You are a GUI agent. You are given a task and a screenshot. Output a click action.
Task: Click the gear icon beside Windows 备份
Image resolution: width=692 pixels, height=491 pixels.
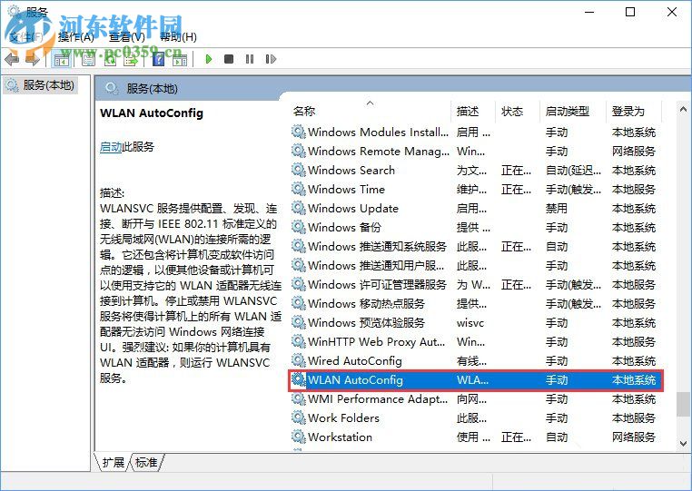coord(299,227)
